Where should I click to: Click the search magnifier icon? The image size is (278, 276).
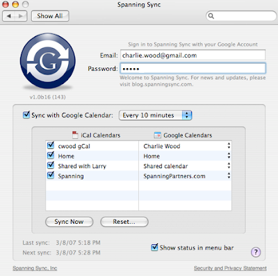(x=211, y=16)
